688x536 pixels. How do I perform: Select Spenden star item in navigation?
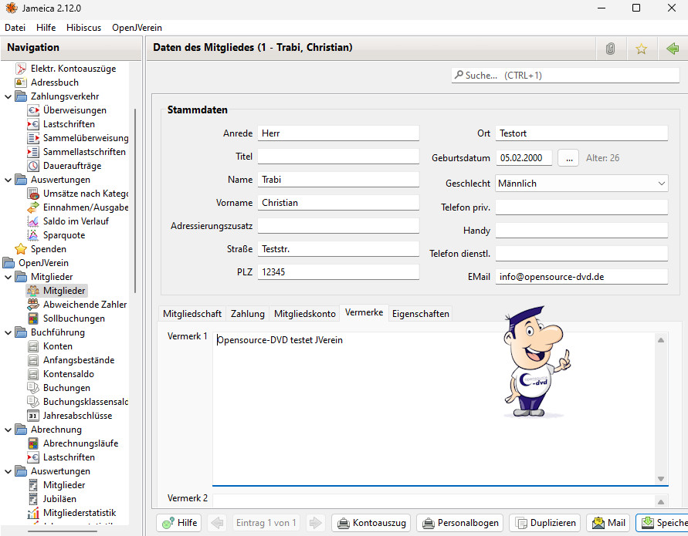[48, 249]
